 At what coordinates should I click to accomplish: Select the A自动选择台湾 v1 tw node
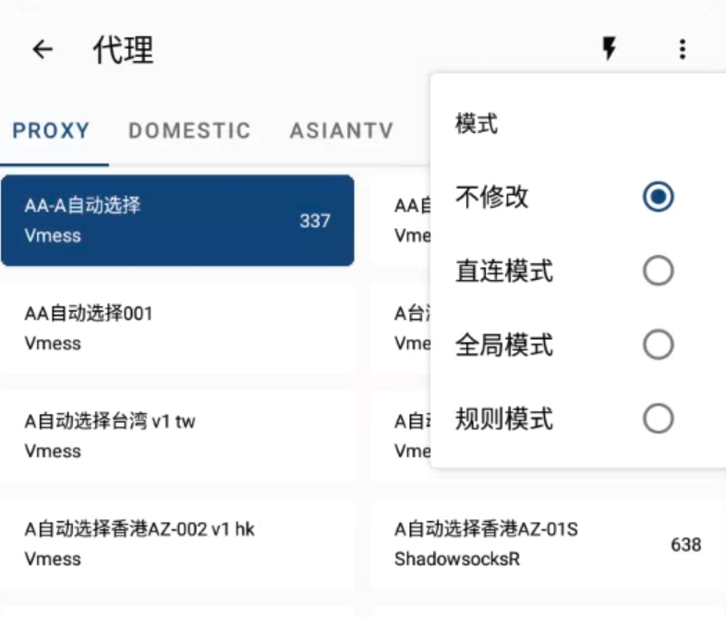176,436
